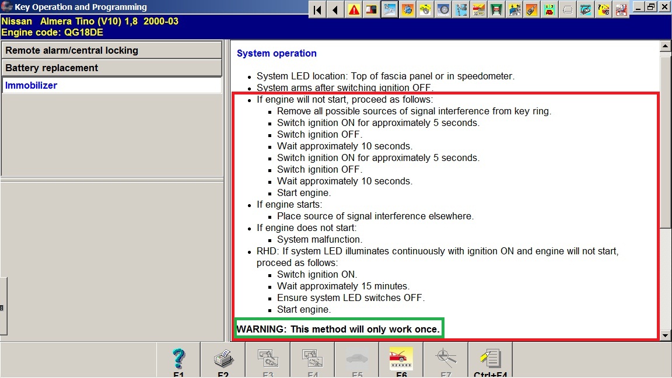Image resolution: width=672 pixels, height=378 pixels.
Task: Click the small handle on the left window edge
Action: [2, 307]
